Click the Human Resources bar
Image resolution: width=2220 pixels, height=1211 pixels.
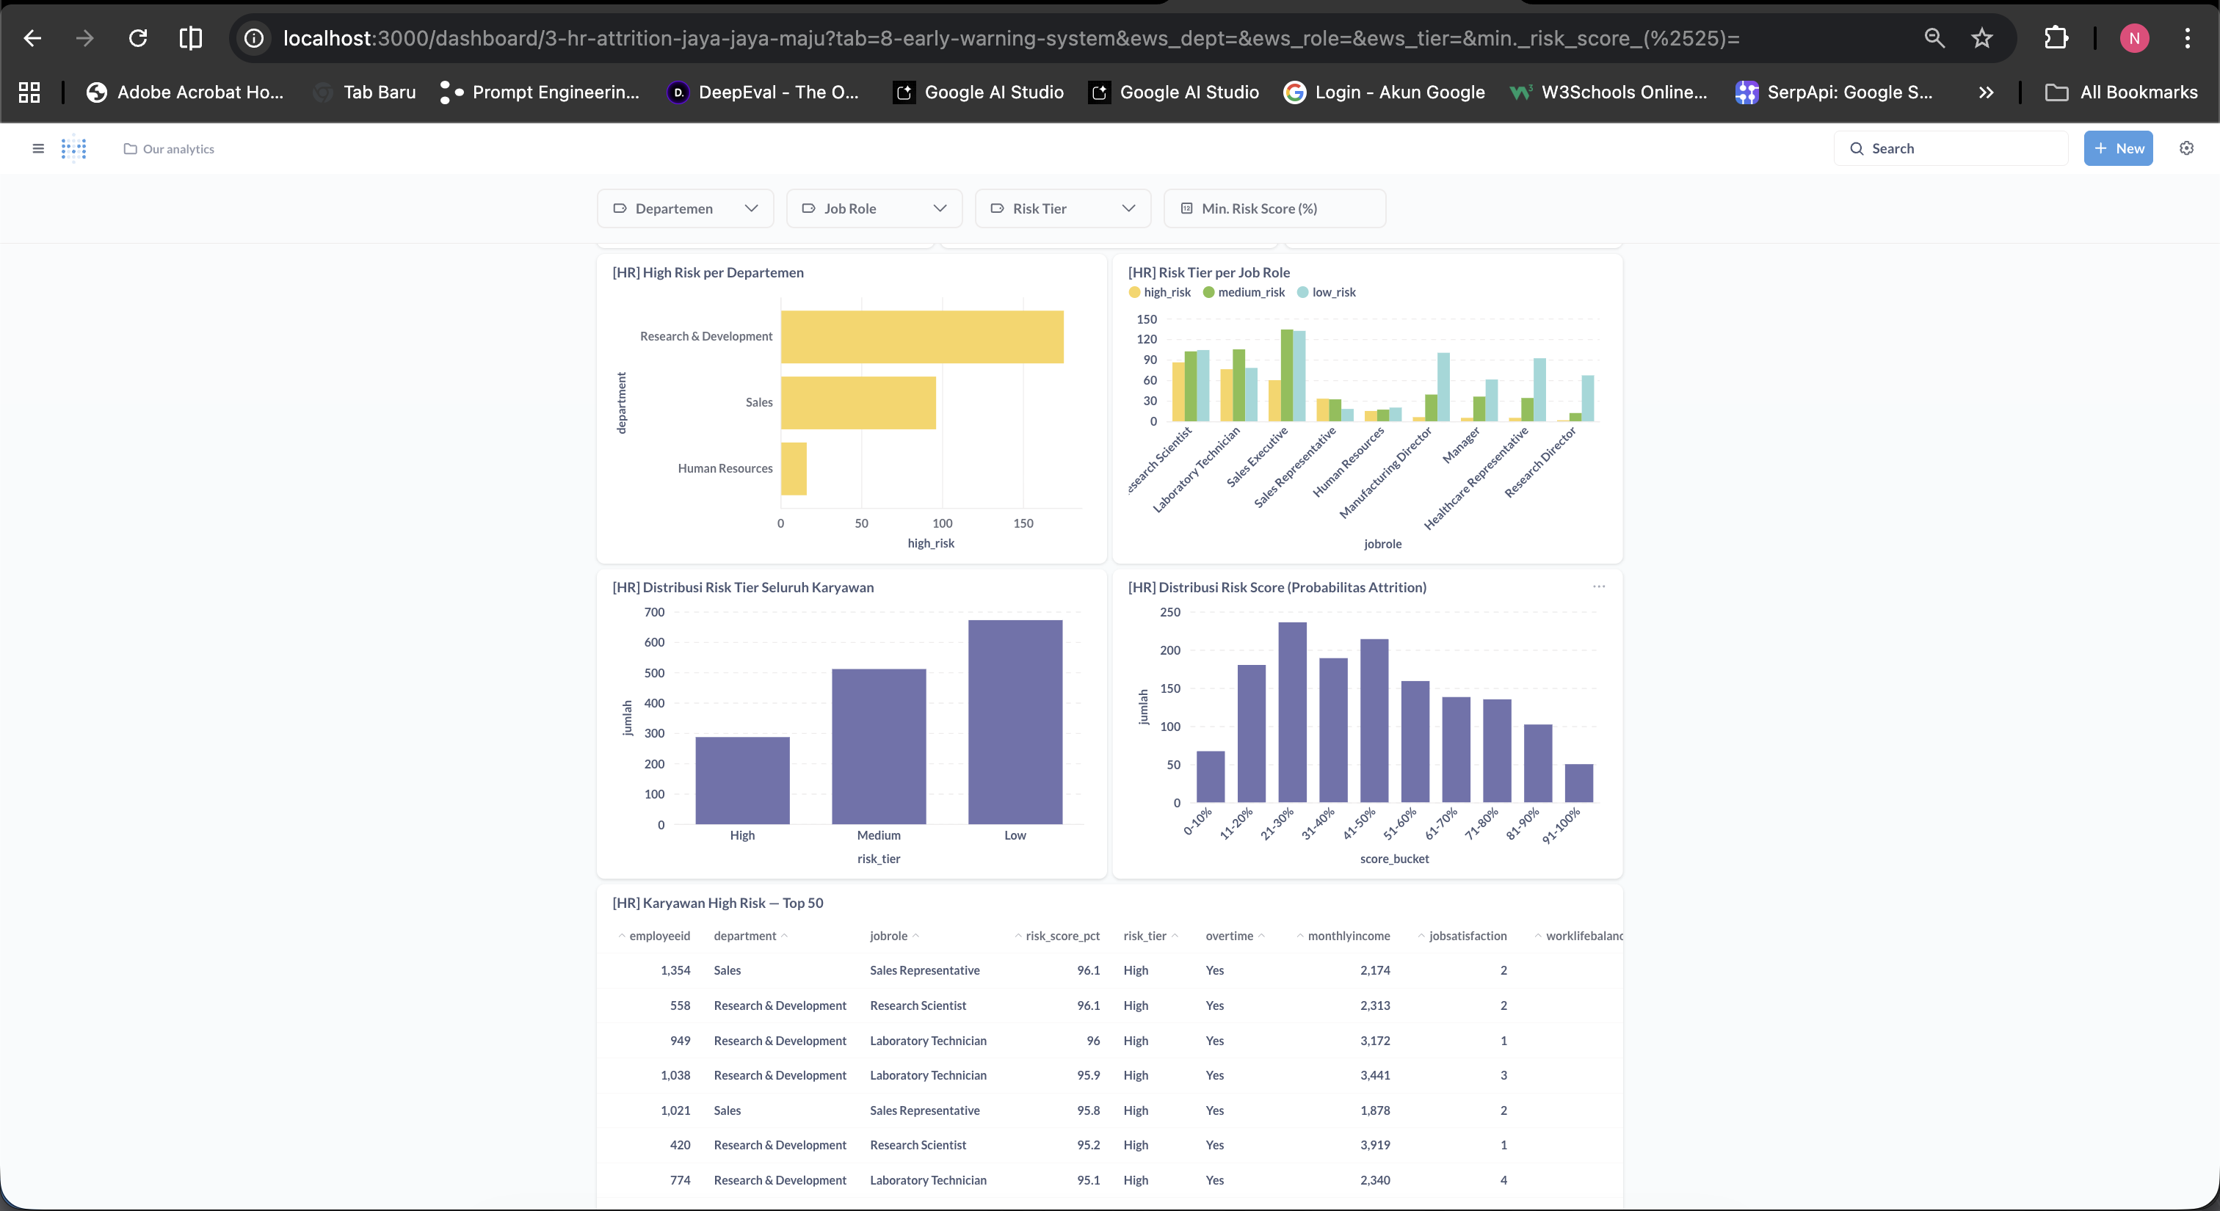click(794, 468)
